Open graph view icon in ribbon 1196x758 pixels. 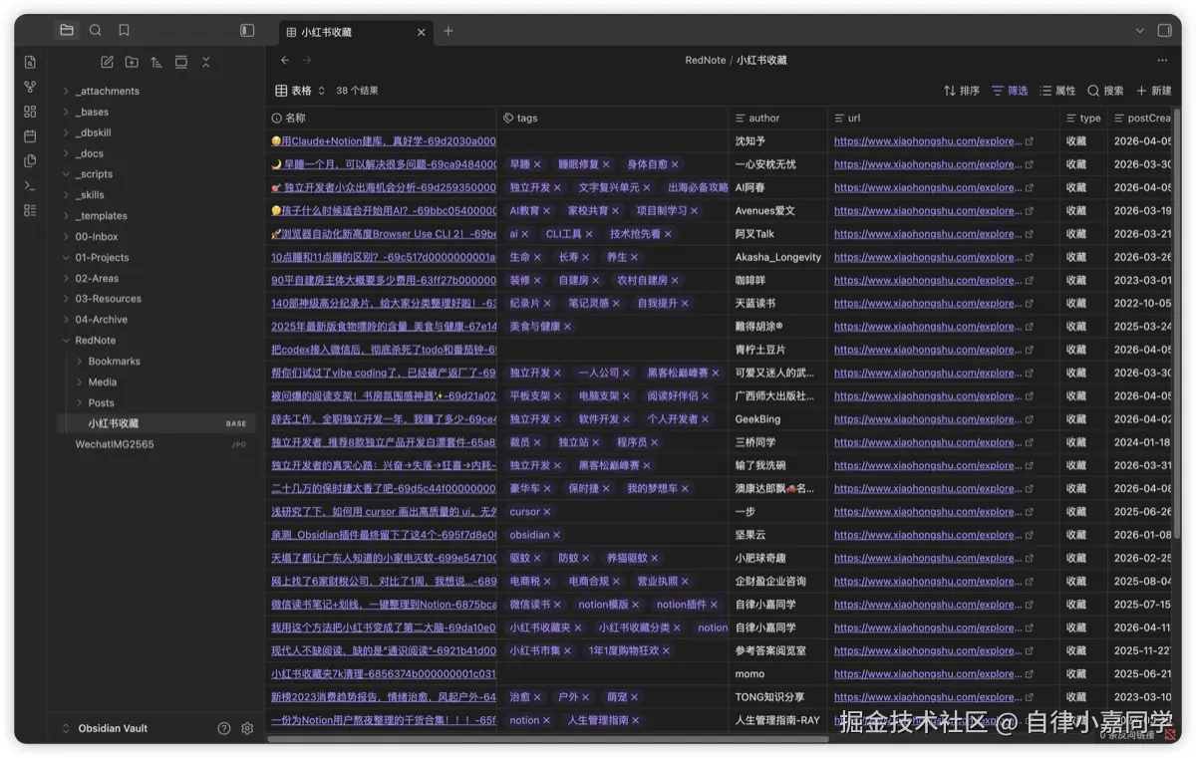(30, 87)
